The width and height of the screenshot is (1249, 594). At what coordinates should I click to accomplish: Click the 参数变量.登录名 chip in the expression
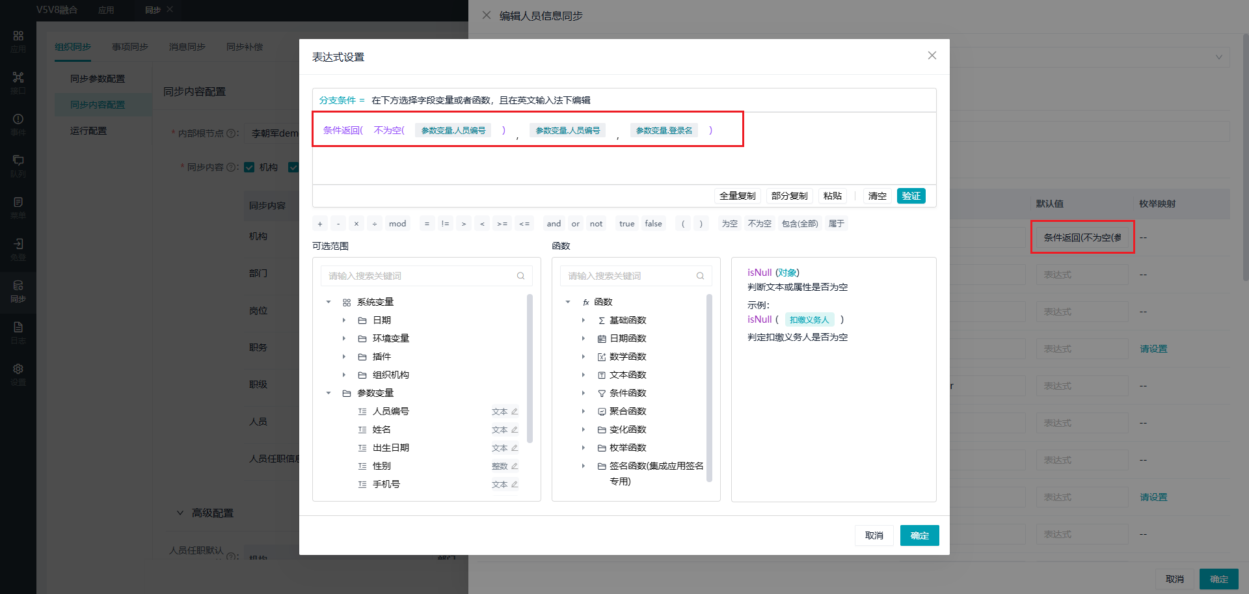664,130
